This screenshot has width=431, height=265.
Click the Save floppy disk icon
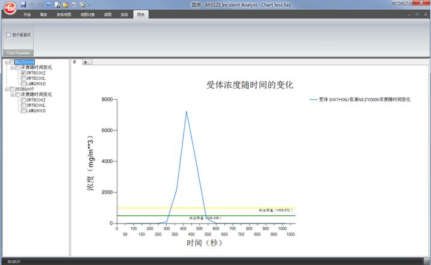[23, 5]
